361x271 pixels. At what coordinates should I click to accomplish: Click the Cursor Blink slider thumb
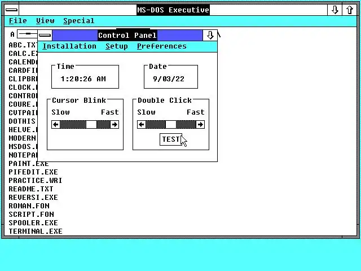91,125
